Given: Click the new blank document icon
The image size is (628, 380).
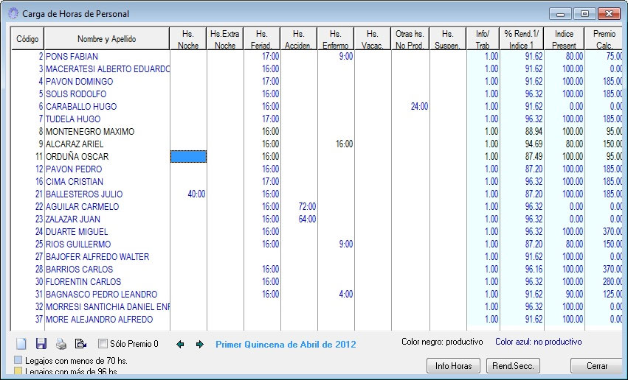Looking at the screenshot, I should point(21,344).
